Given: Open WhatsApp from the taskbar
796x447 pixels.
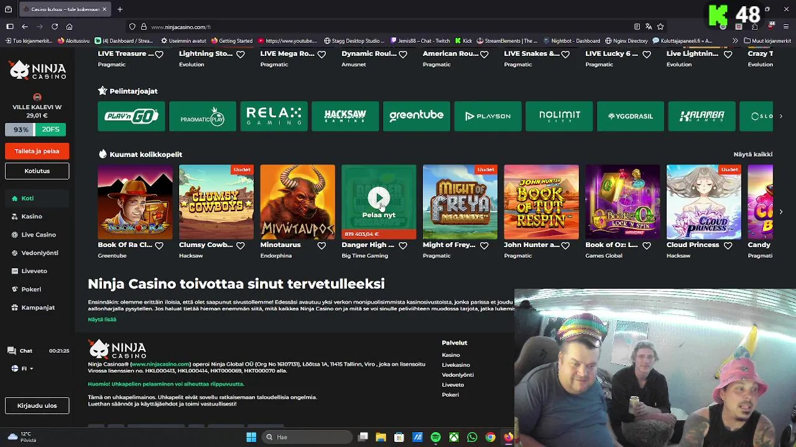Looking at the screenshot, I should 472,437.
